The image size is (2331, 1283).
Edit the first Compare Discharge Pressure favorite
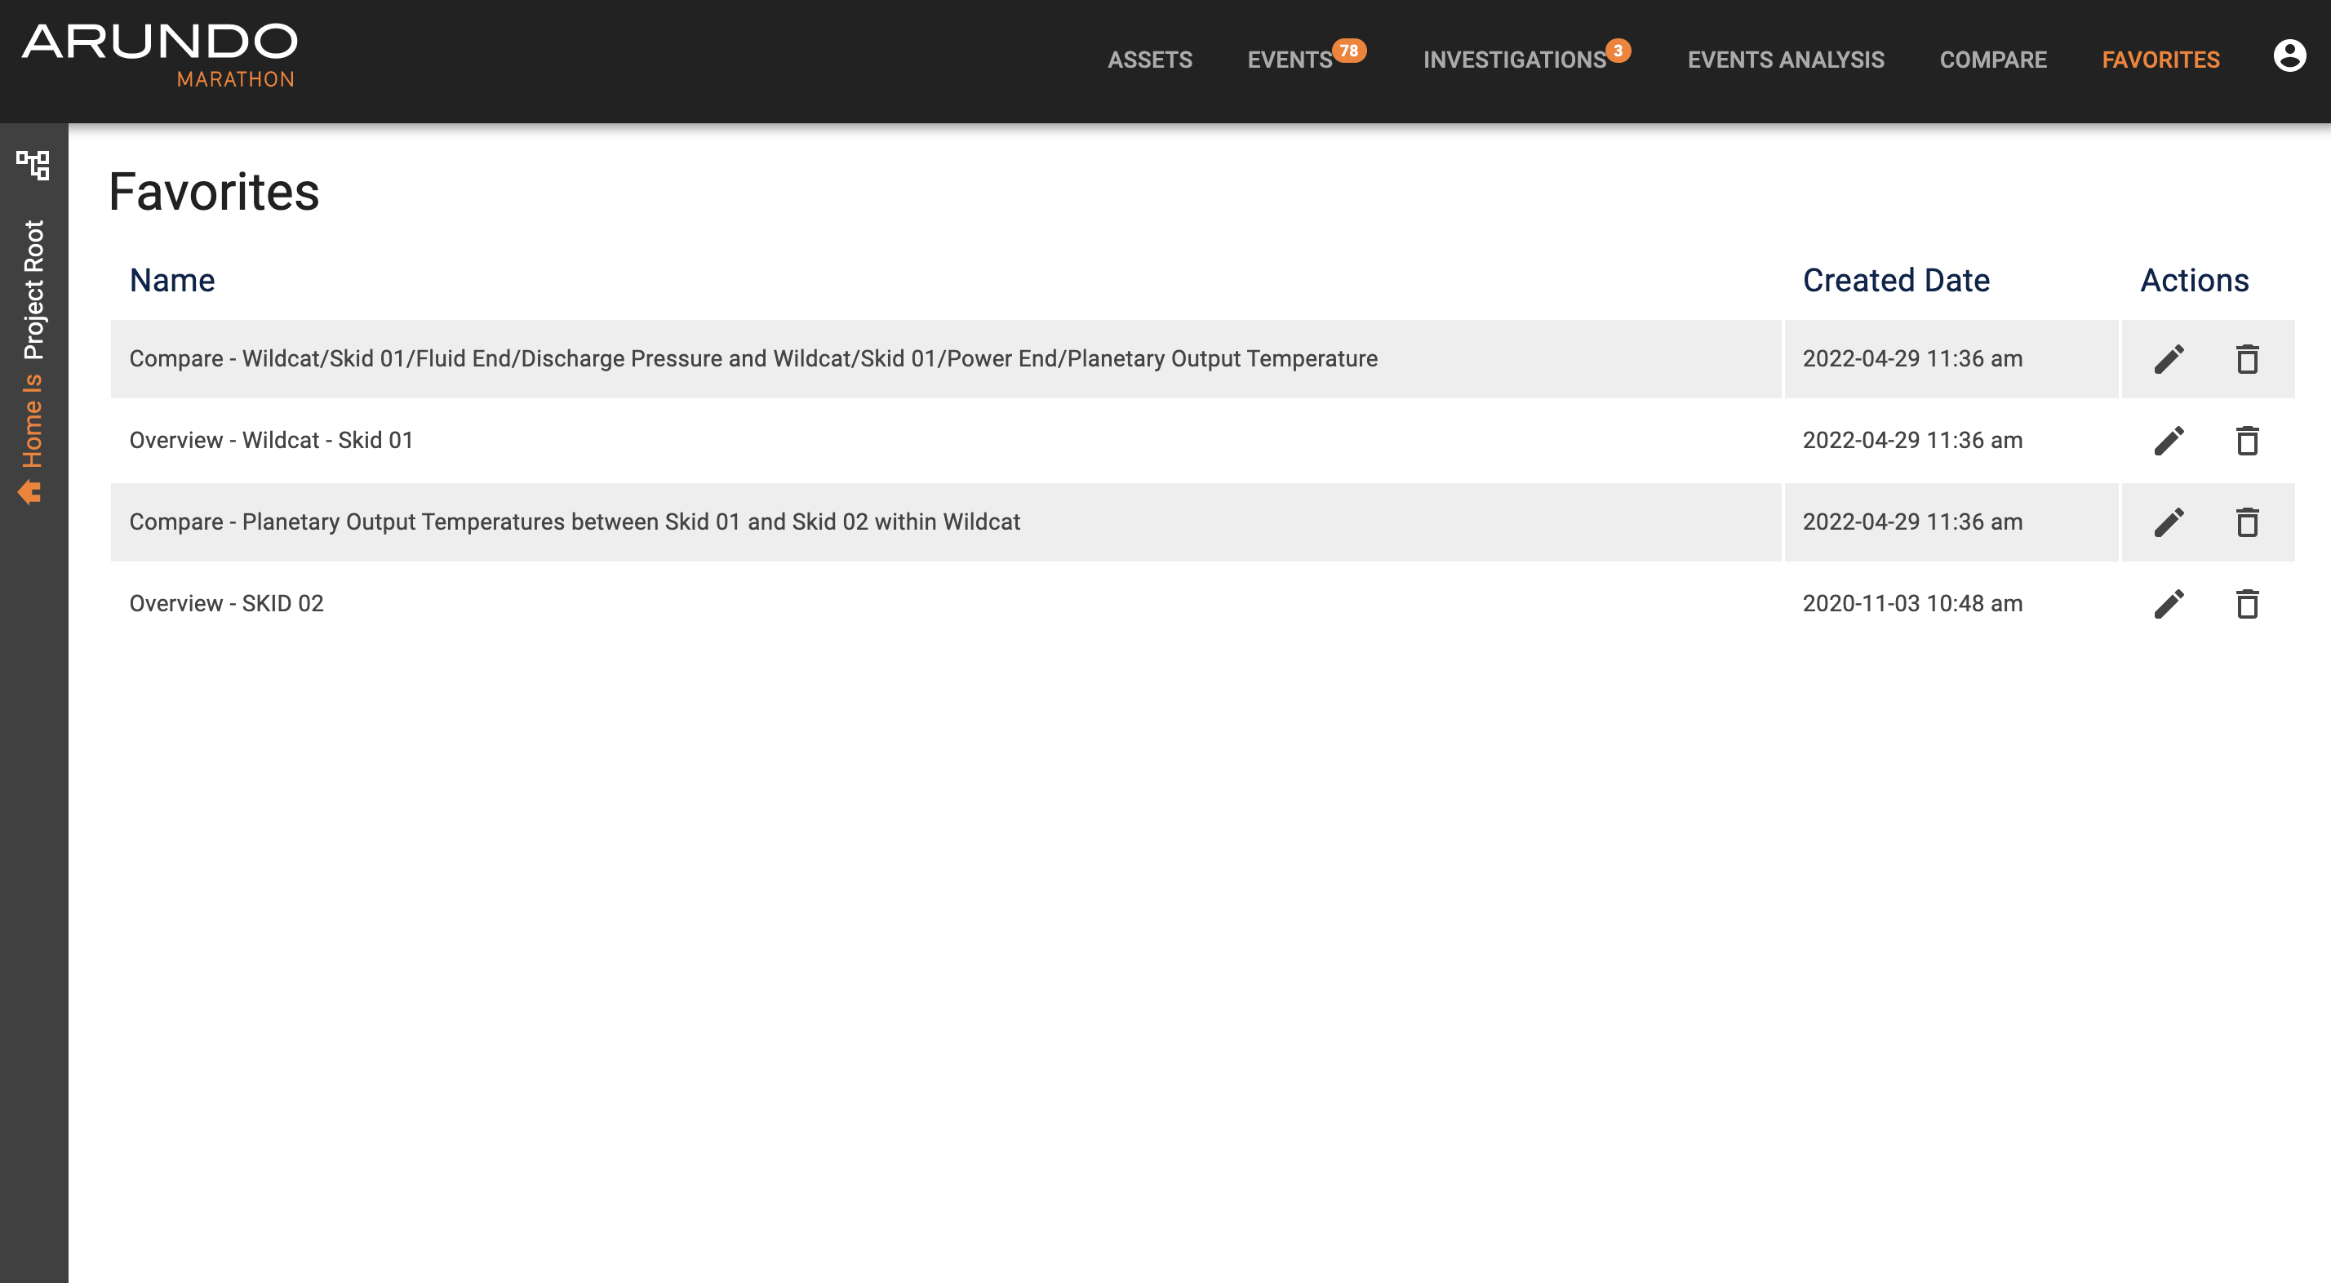[x=2169, y=359]
